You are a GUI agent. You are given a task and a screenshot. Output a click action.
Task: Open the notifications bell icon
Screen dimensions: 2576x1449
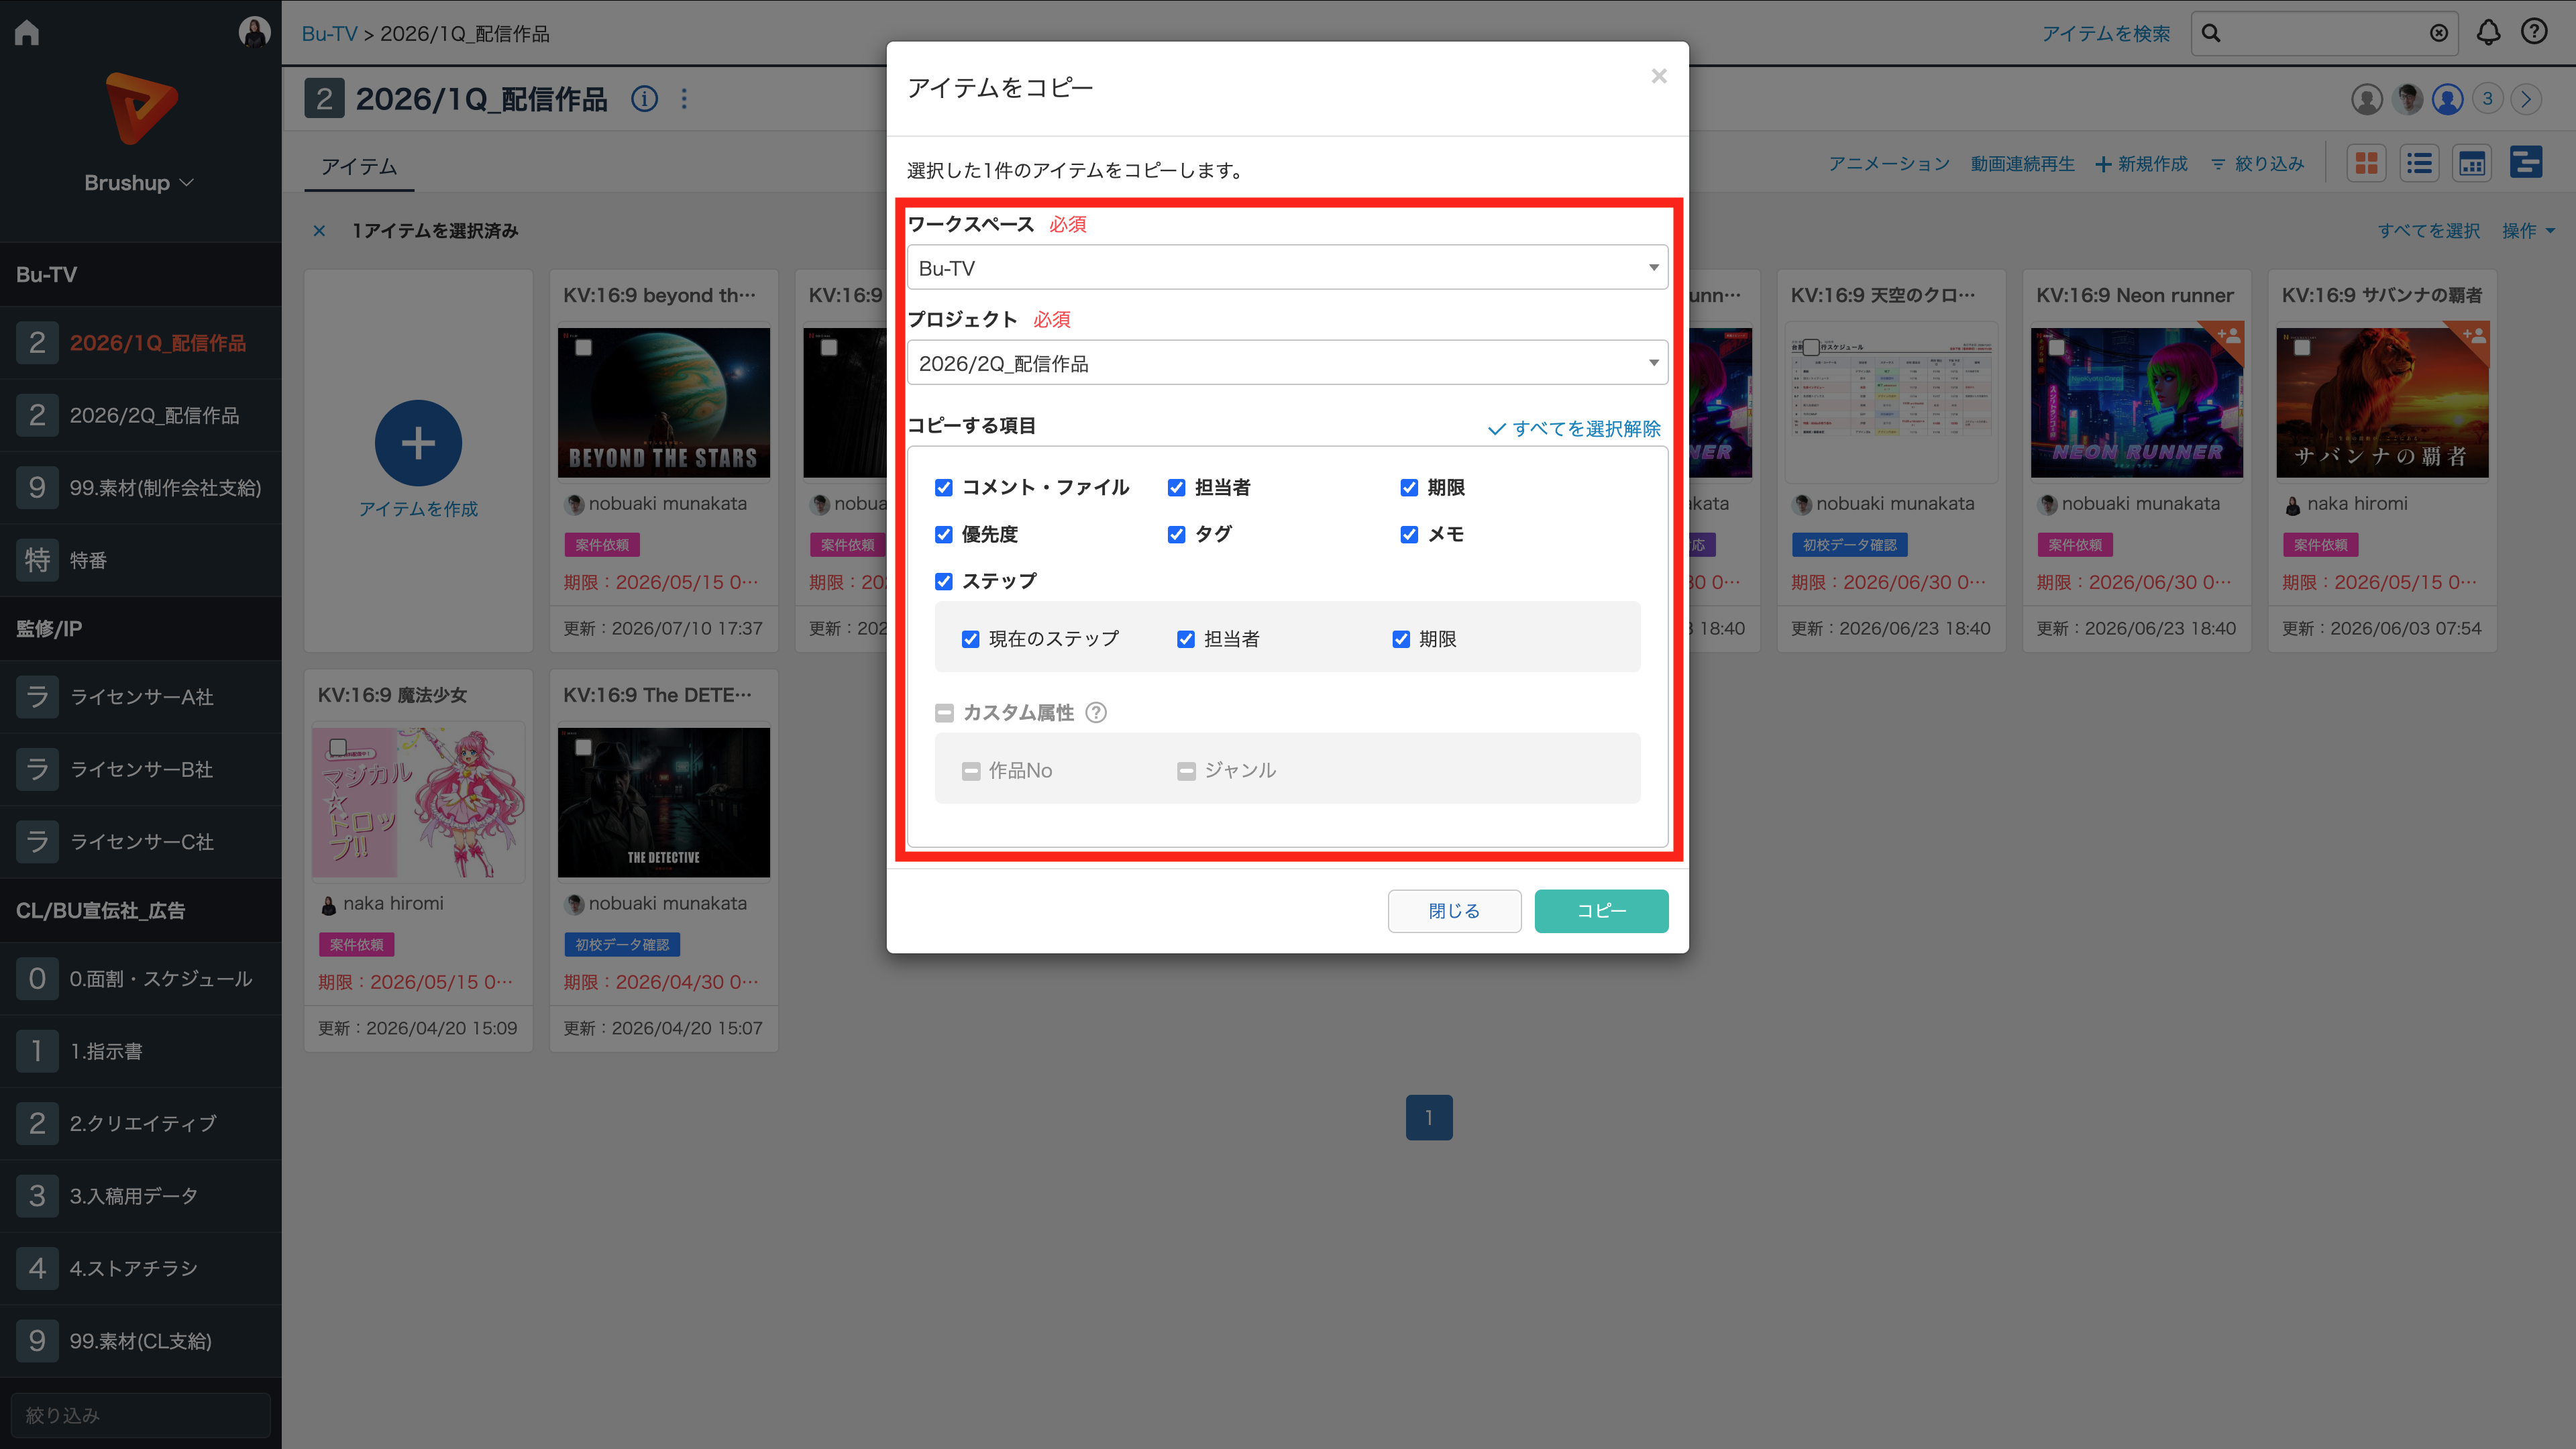(x=2488, y=33)
